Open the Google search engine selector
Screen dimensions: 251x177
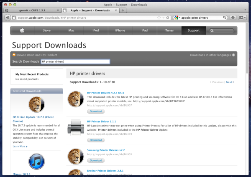point(177,18)
